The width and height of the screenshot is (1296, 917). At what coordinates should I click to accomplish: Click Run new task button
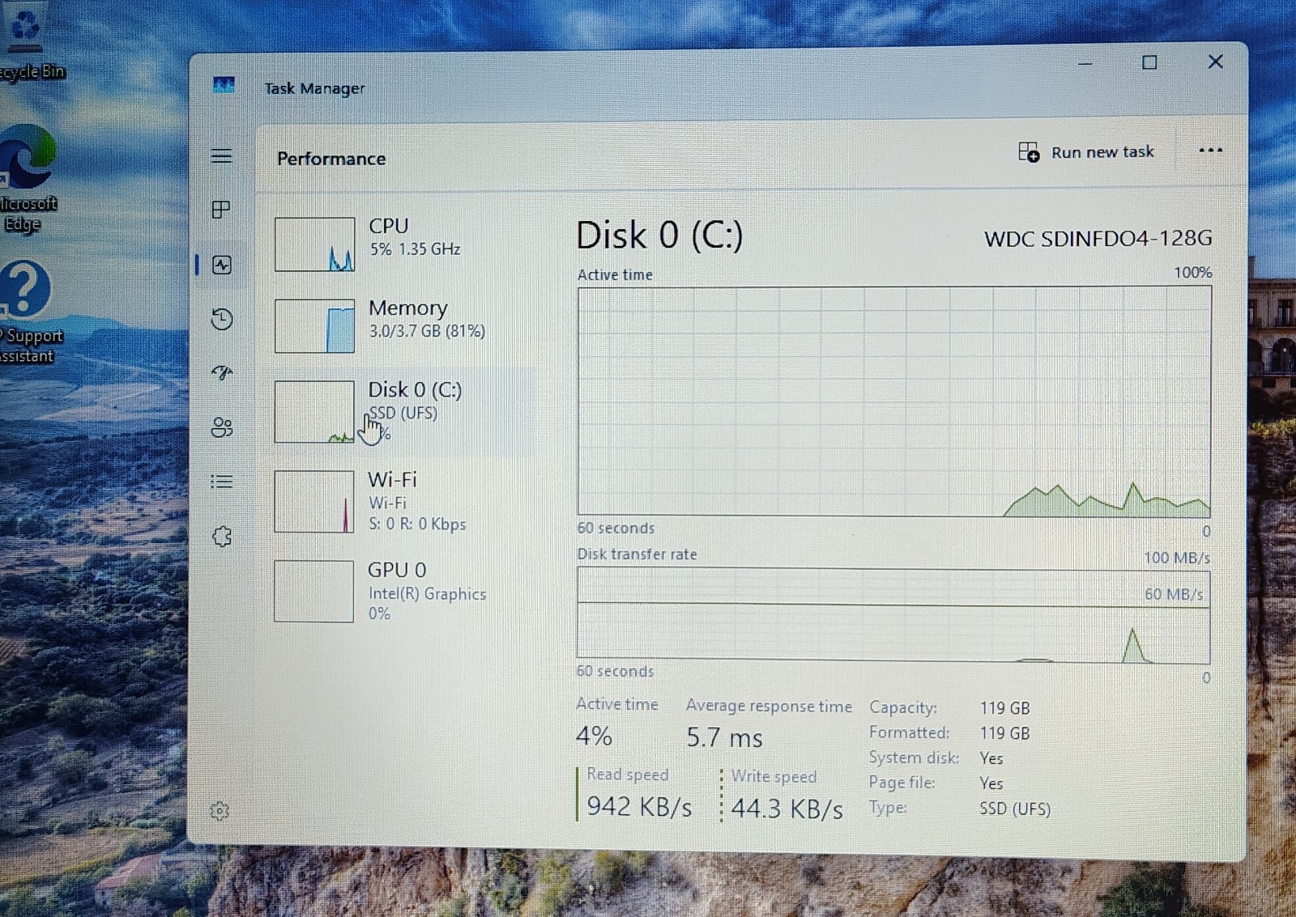(1086, 152)
